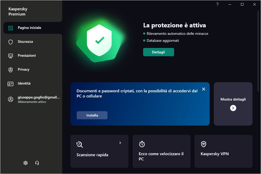This screenshot has height=174, width=261.
Task: Click the stopwatch icon on PC speed-up card
Action: click(142, 144)
